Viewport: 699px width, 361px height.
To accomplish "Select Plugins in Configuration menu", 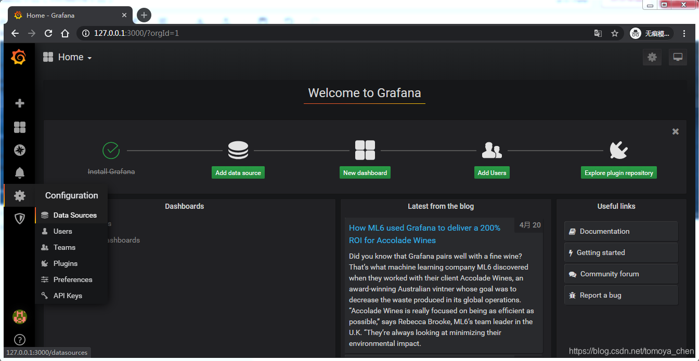I will (x=71, y=263).
